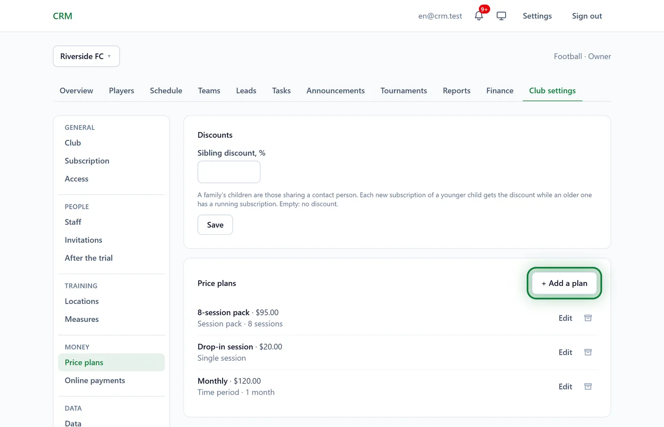This screenshot has width=664, height=427.
Task: Click the Discounts section heading
Action: click(215, 135)
